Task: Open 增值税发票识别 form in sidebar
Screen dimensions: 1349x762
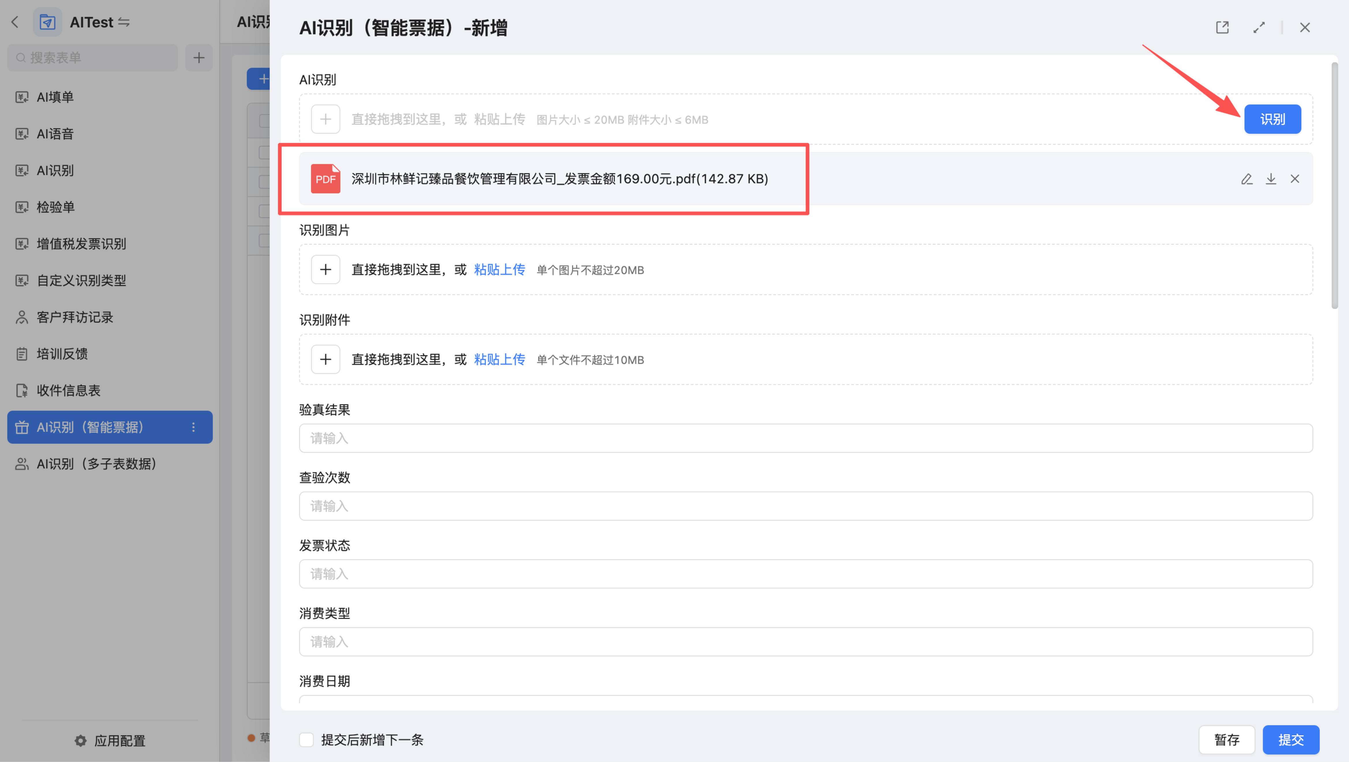Action: point(81,244)
